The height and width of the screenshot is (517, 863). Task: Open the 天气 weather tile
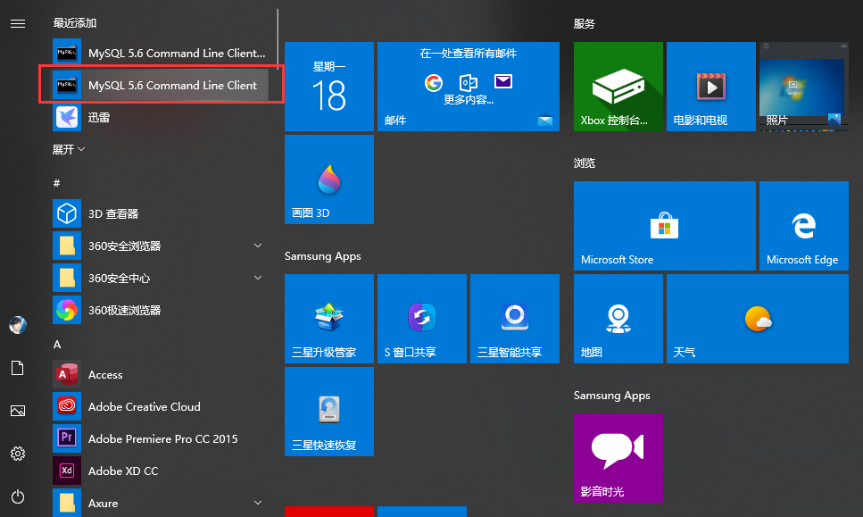click(x=758, y=319)
